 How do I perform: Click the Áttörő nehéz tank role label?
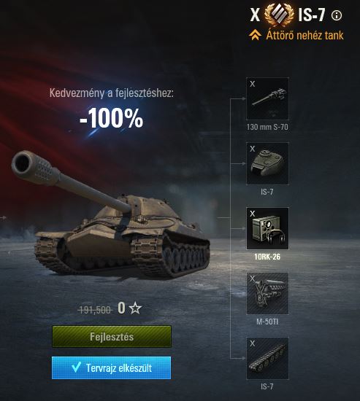tap(305, 35)
